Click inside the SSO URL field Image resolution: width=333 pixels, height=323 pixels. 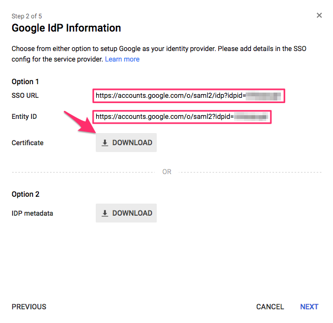[x=188, y=96]
